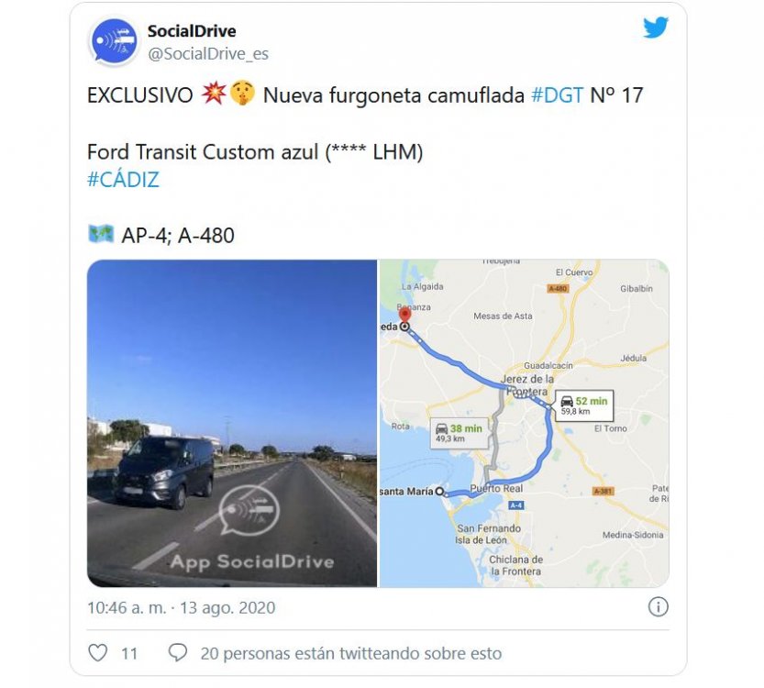Like the tweet with the heart icon
Image resolution: width=764 pixels, height=688 pixels.
click(x=97, y=652)
